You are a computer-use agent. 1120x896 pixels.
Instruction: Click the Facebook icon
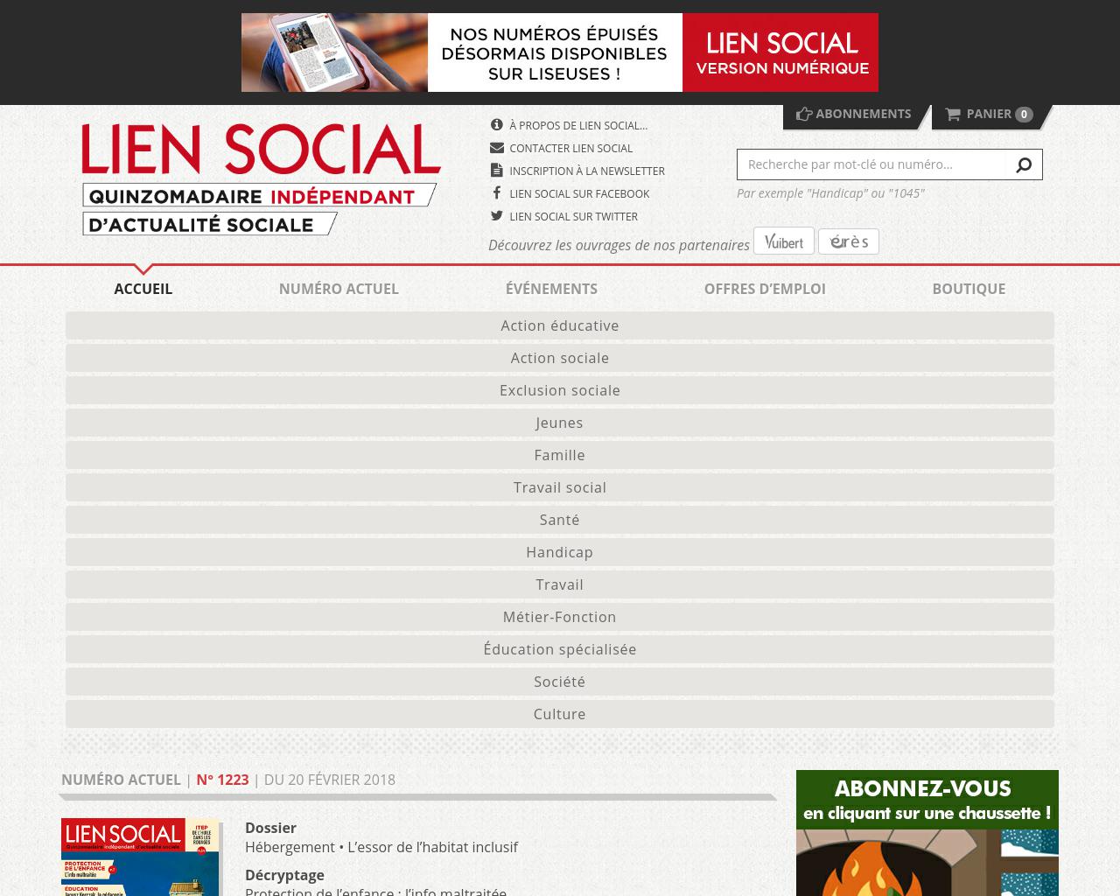tap(496, 193)
